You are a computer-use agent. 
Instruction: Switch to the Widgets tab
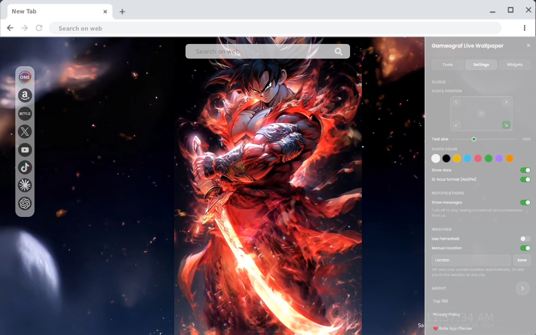pyautogui.click(x=515, y=64)
